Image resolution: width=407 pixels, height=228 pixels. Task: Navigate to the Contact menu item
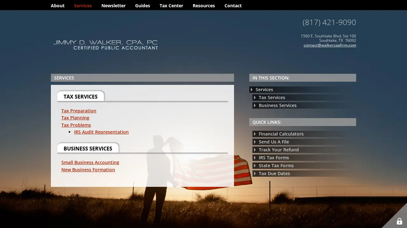233,6
